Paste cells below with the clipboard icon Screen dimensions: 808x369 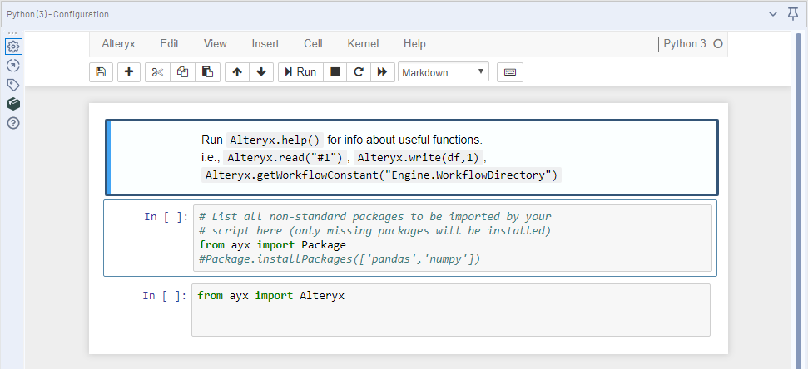(207, 72)
